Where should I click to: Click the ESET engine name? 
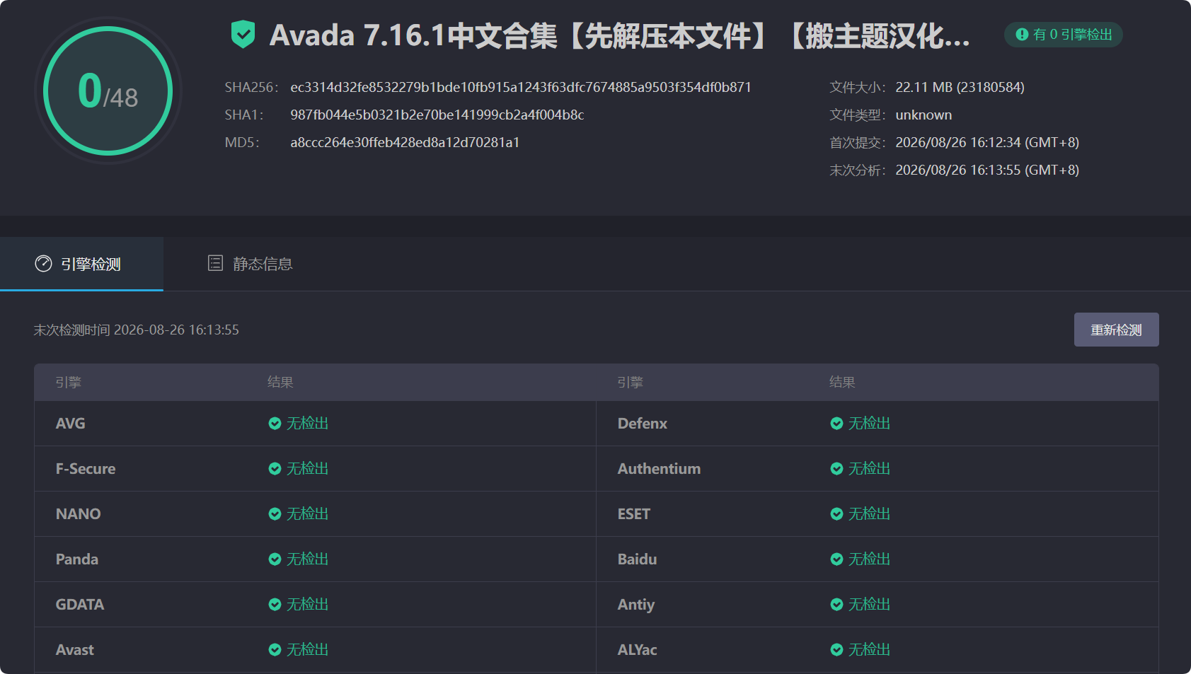point(633,514)
